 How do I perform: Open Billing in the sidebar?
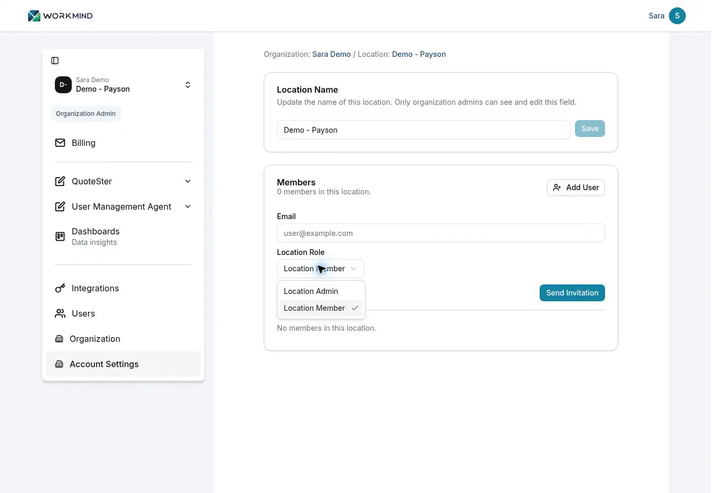click(123, 143)
